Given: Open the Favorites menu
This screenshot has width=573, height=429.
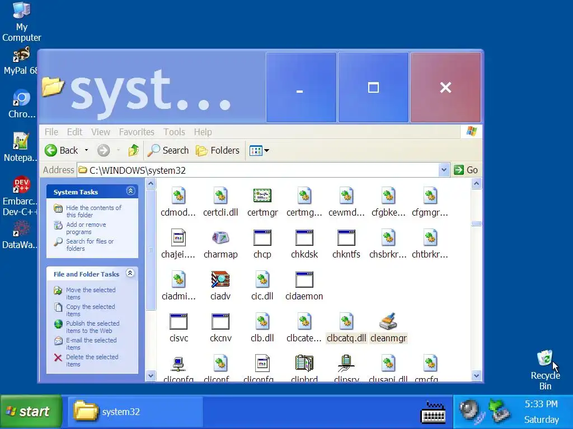Looking at the screenshot, I should pyautogui.click(x=137, y=132).
